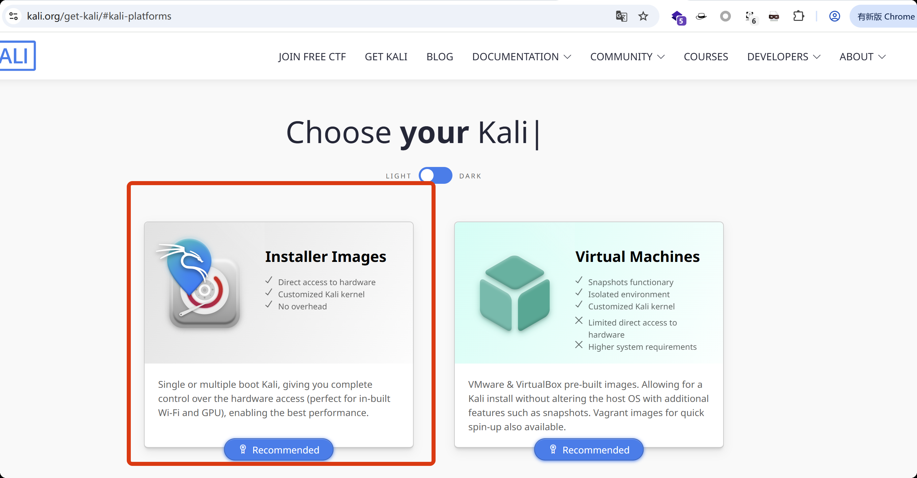Open the Chrome profile avatar icon

tap(835, 16)
